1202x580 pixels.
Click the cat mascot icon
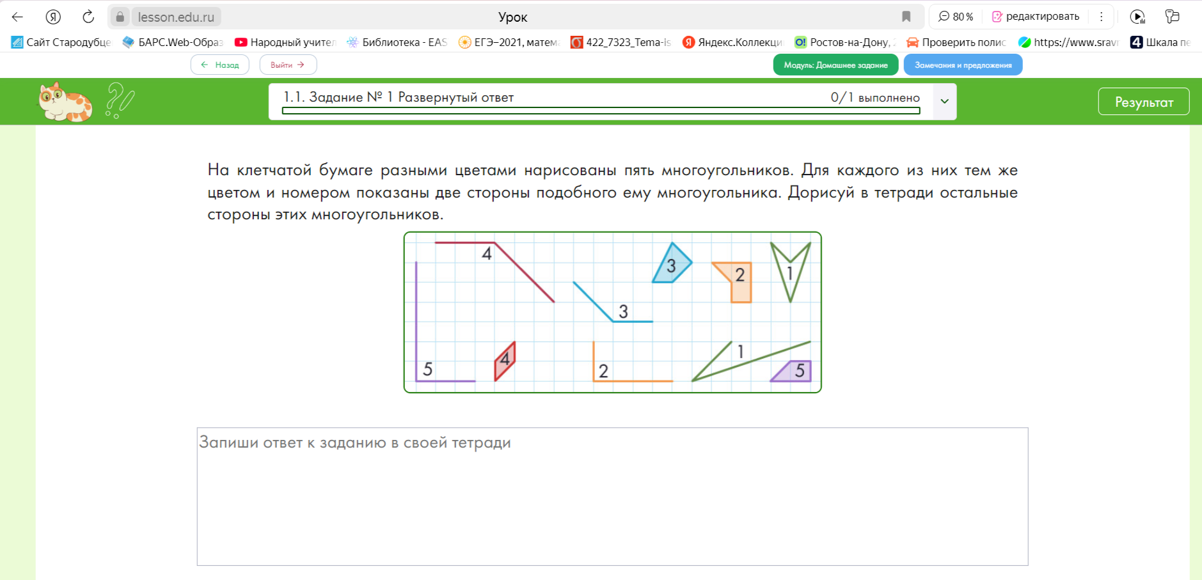65,102
